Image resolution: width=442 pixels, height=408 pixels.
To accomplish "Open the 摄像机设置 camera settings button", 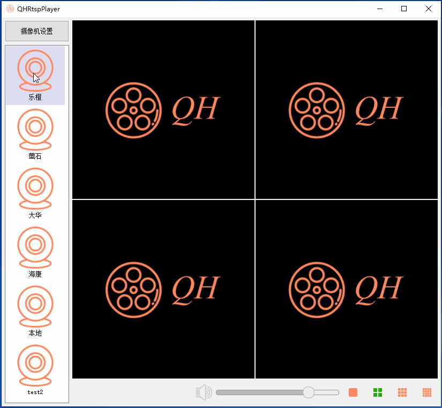I will [37, 31].
